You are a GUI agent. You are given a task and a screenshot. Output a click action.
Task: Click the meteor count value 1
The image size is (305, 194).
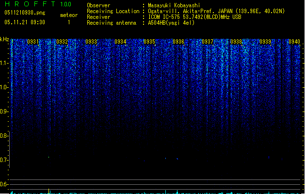tap(69, 22)
